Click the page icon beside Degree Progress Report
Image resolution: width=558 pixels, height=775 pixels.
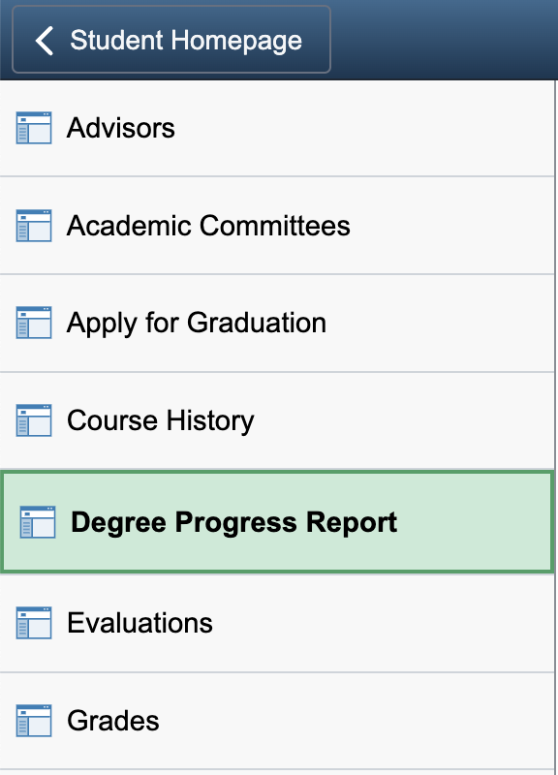click(x=38, y=522)
